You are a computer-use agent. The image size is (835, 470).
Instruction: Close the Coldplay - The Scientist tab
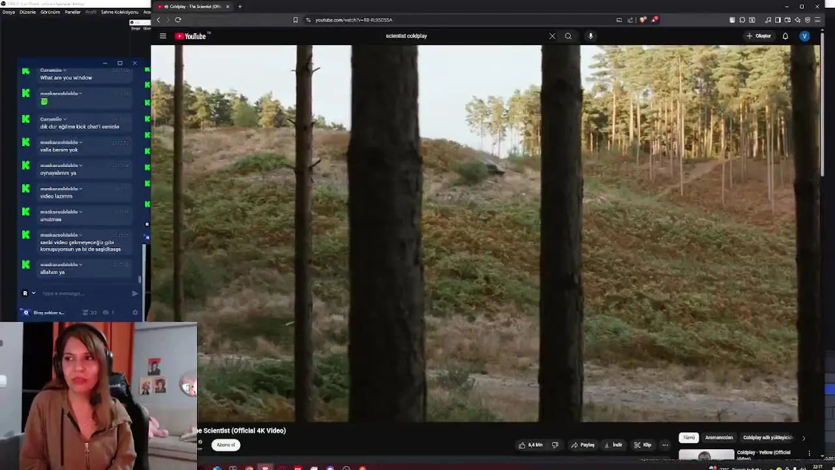(228, 7)
